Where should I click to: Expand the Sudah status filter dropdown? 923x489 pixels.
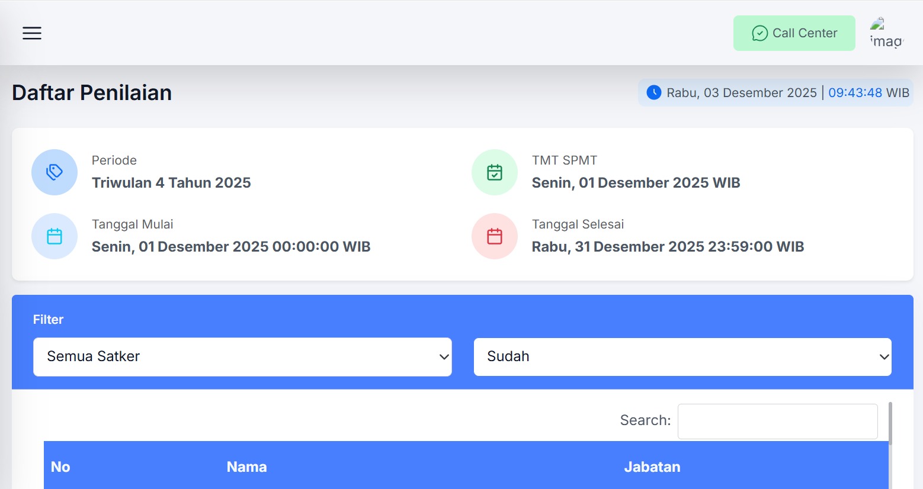click(x=682, y=357)
